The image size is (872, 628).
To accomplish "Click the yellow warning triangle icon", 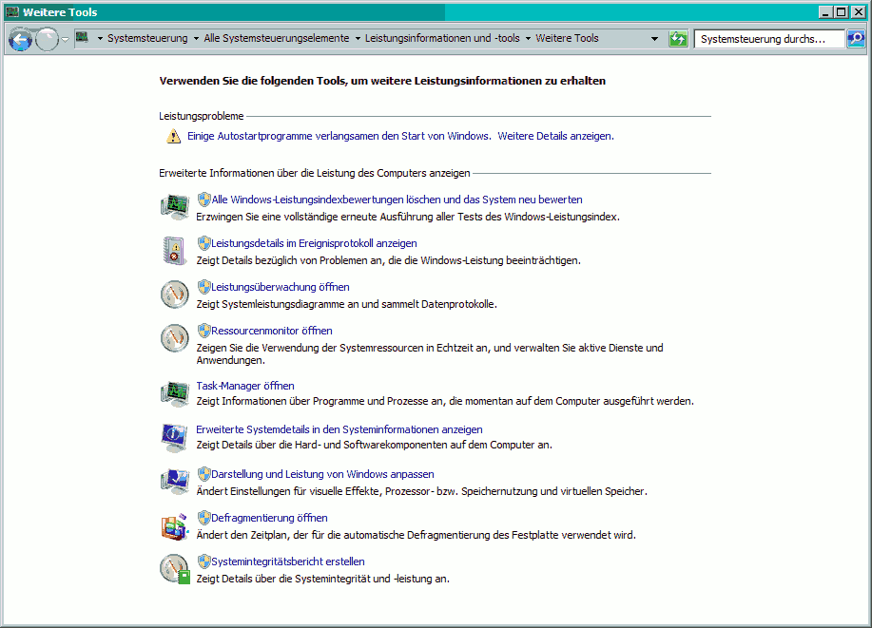I will tap(173, 136).
